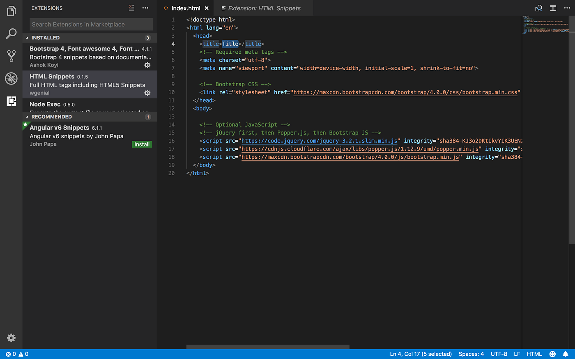
Task: Click HTML language mode in status bar
Action: point(534,354)
